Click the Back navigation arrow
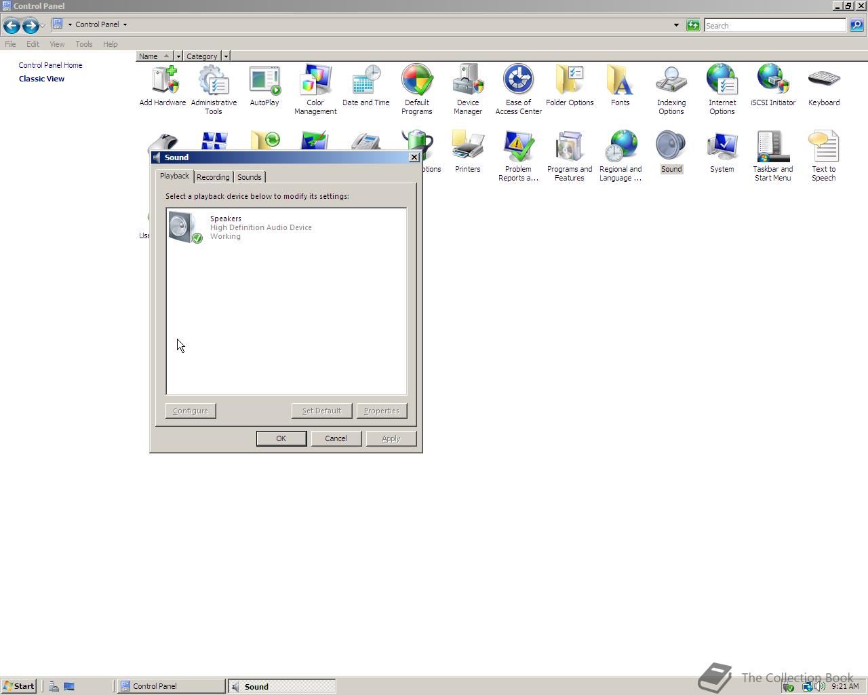 (x=12, y=26)
